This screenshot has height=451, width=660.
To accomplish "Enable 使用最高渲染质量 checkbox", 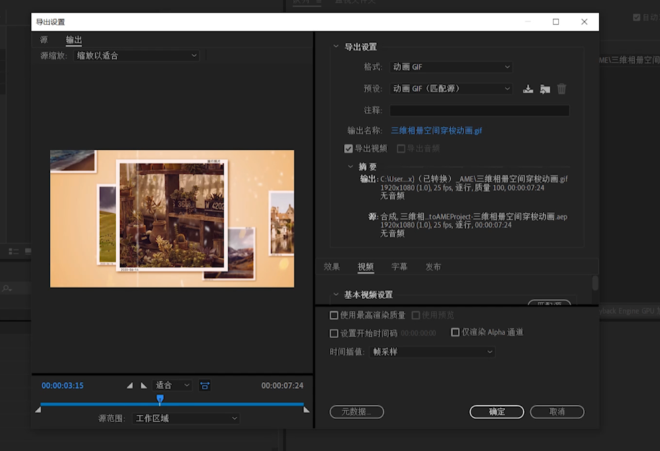I will click(334, 315).
